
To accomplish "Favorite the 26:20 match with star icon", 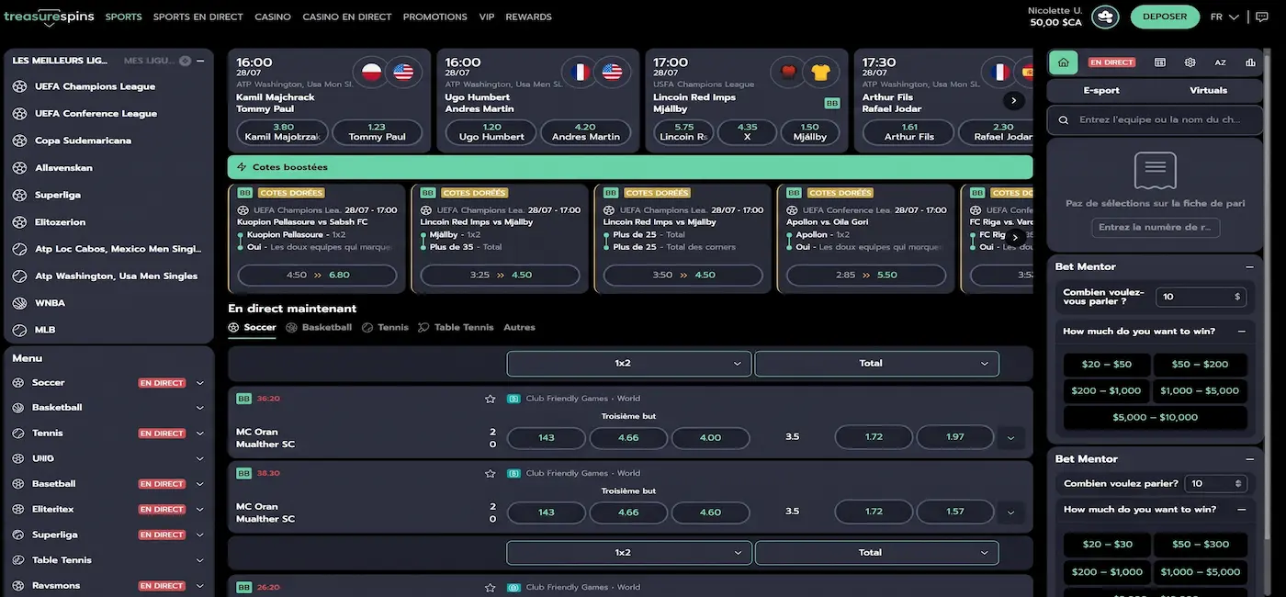I will [x=491, y=587].
